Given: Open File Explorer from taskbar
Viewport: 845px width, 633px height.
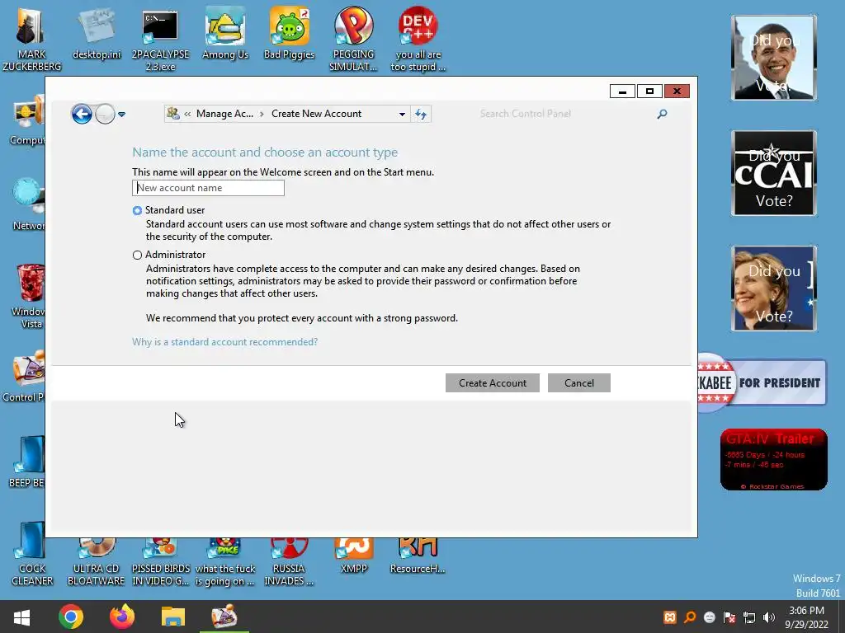Looking at the screenshot, I should pos(173,617).
